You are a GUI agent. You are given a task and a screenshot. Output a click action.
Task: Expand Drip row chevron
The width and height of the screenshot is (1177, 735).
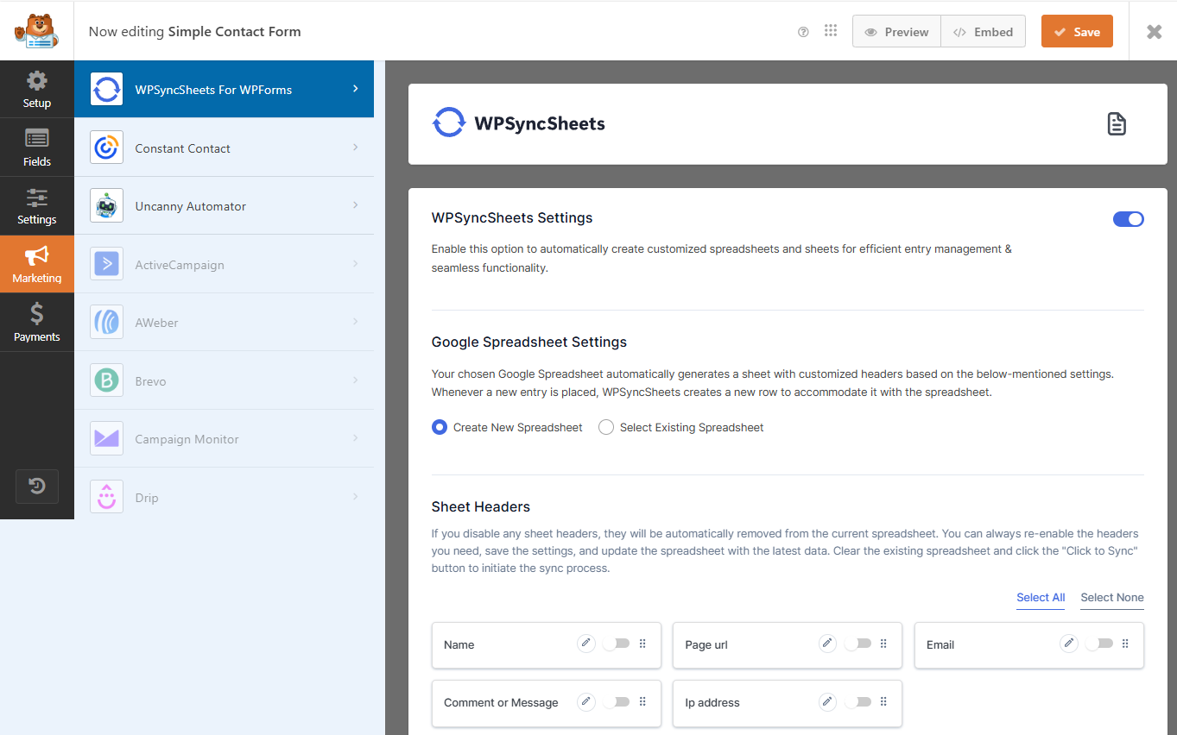pyautogui.click(x=356, y=497)
